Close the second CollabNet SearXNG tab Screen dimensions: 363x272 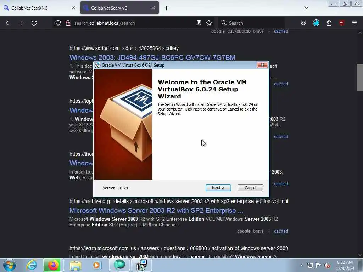coord(153,8)
